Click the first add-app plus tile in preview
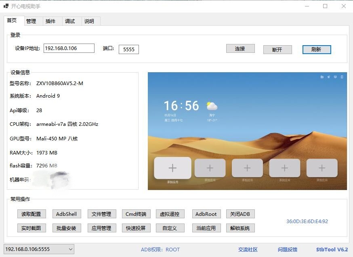The height and width of the screenshot is (257, 353). [x=173, y=168]
